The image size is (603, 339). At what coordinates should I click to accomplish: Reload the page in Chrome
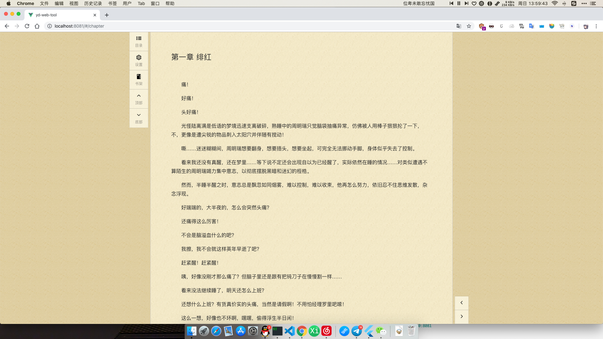click(x=27, y=26)
